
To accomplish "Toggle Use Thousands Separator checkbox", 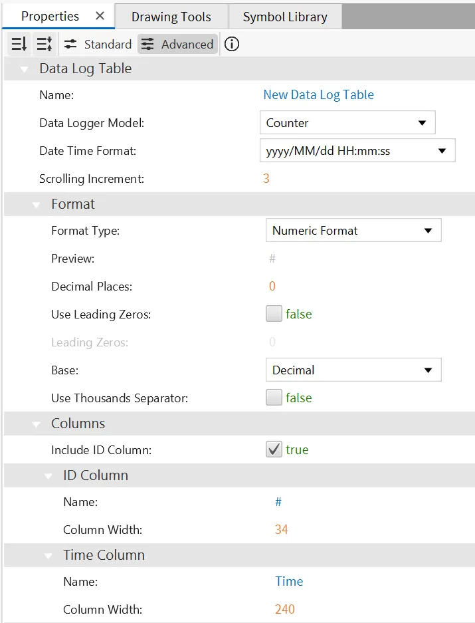I will point(274,398).
